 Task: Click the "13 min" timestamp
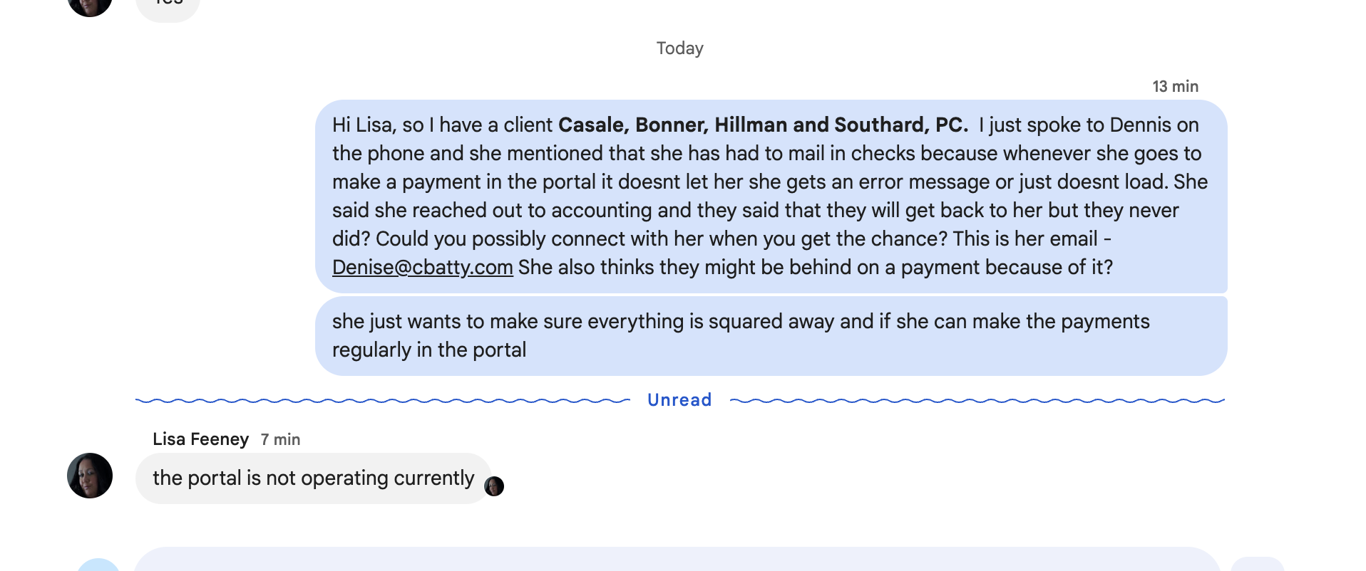point(1175,87)
